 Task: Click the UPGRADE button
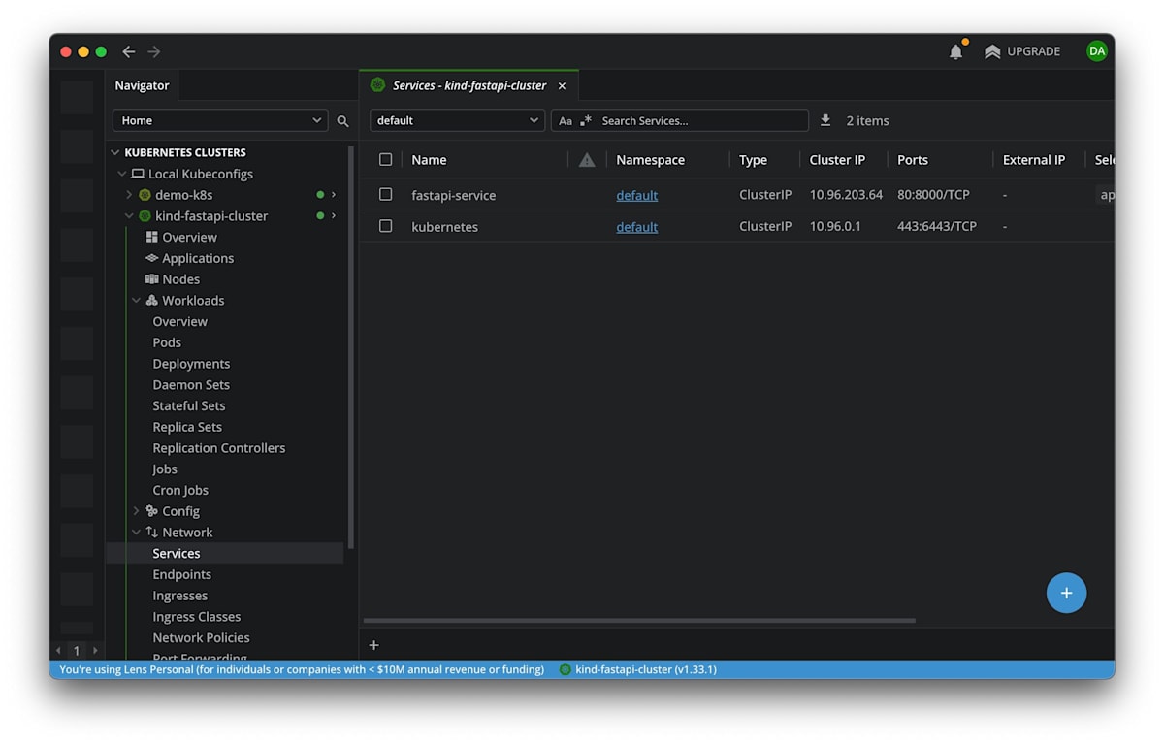(x=1021, y=51)
